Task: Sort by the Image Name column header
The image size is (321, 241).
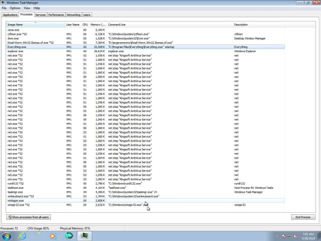Action: (35, 25)
